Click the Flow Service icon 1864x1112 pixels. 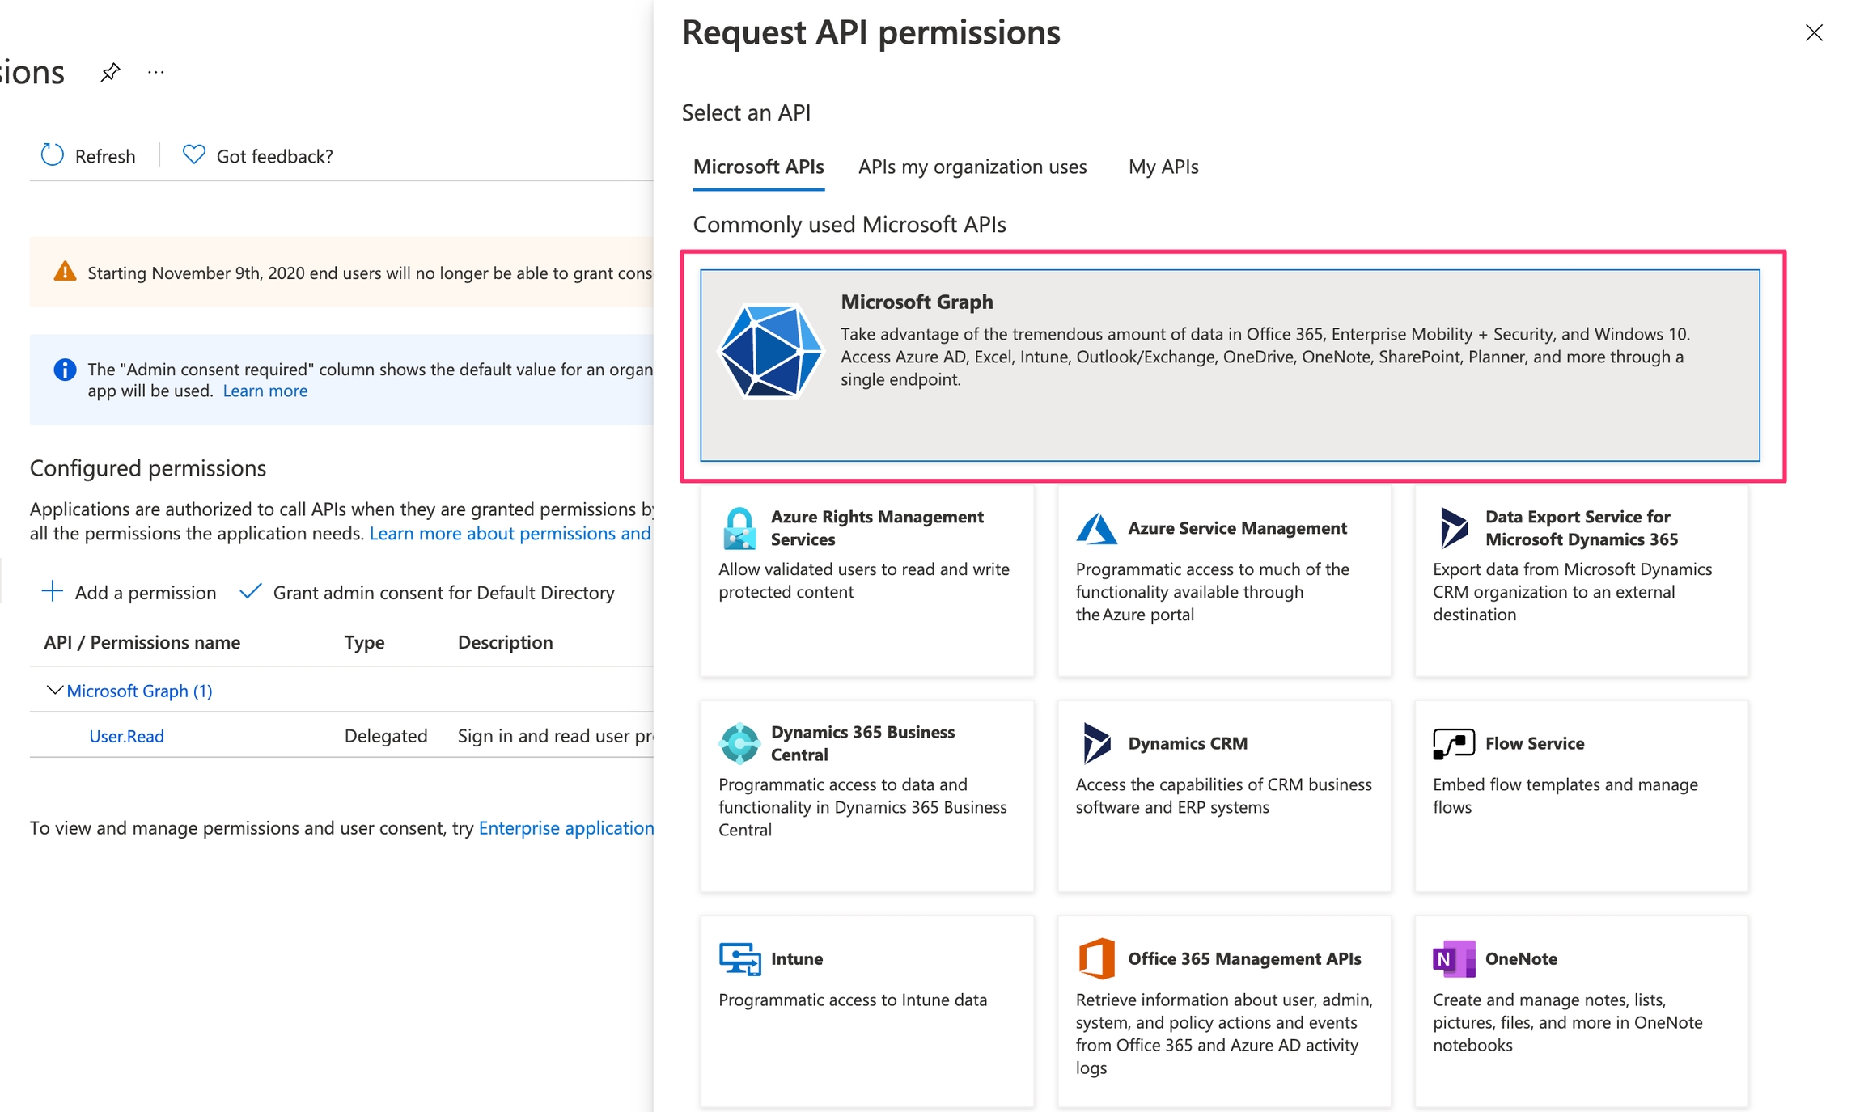tap(1453, 743)
